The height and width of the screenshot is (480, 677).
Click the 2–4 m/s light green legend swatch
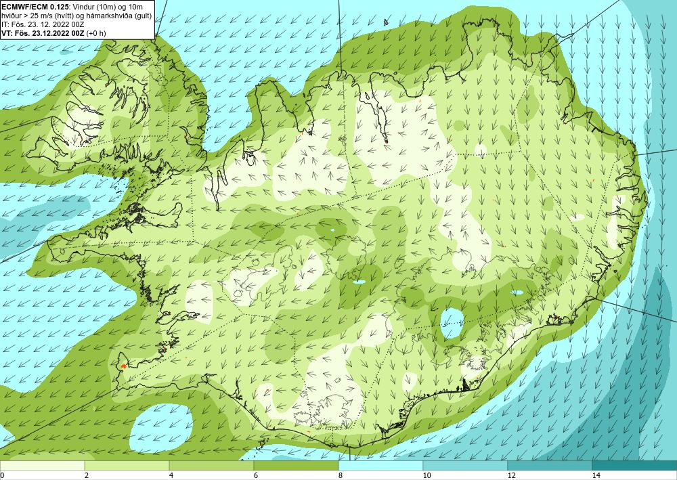coord(127,465)
